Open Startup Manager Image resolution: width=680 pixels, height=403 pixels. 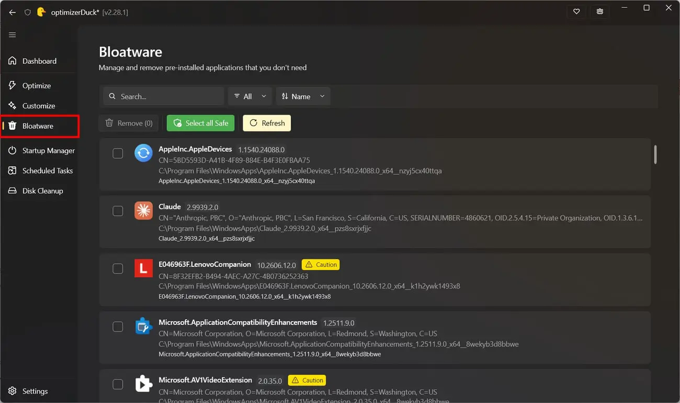39,151
